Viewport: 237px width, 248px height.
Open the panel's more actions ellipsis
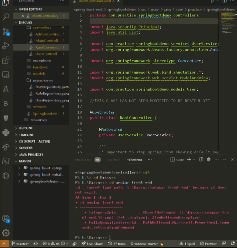(216, 160)
